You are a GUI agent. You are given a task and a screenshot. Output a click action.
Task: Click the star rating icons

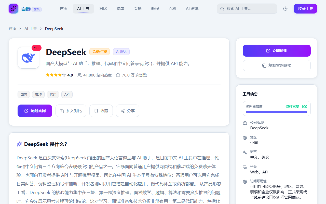click(x=56, y=75)
